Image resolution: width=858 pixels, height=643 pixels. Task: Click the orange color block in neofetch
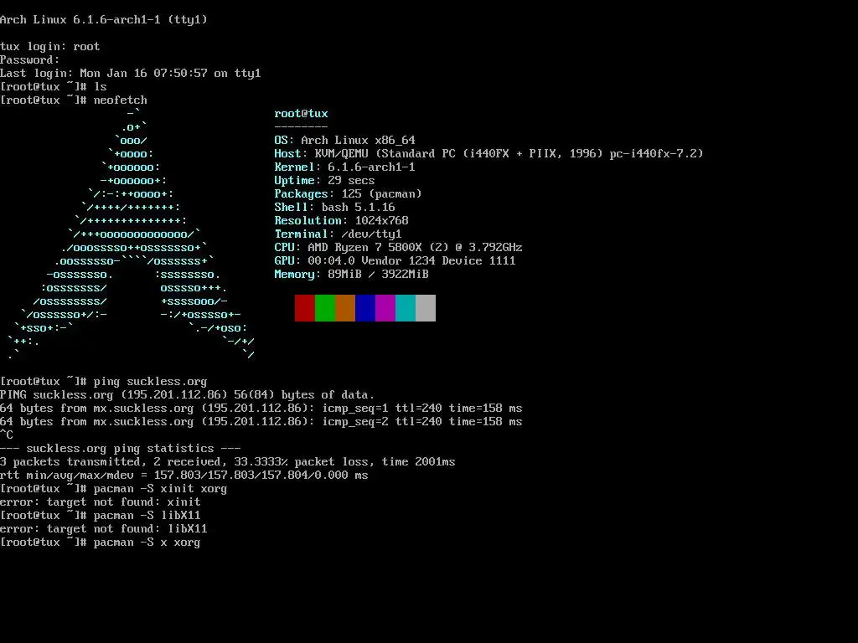(x=345, y=308)
